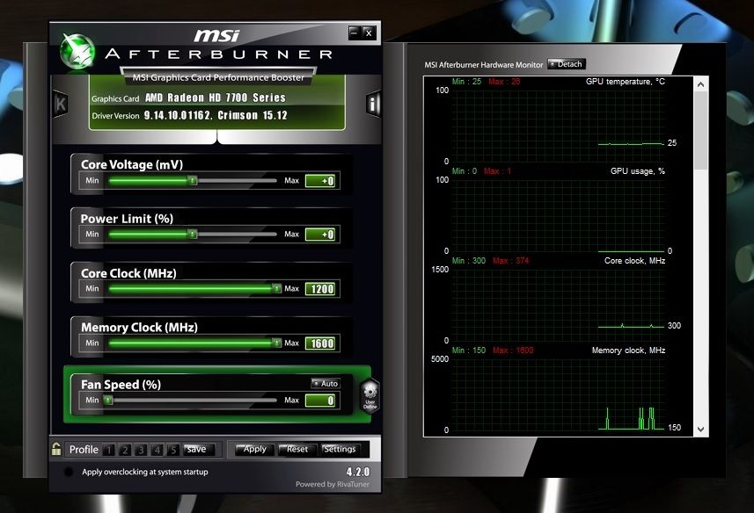Viewport: 754px width, 513px height.
Task: Click the 'Fan Speed (%)' label
Action: 121,385
